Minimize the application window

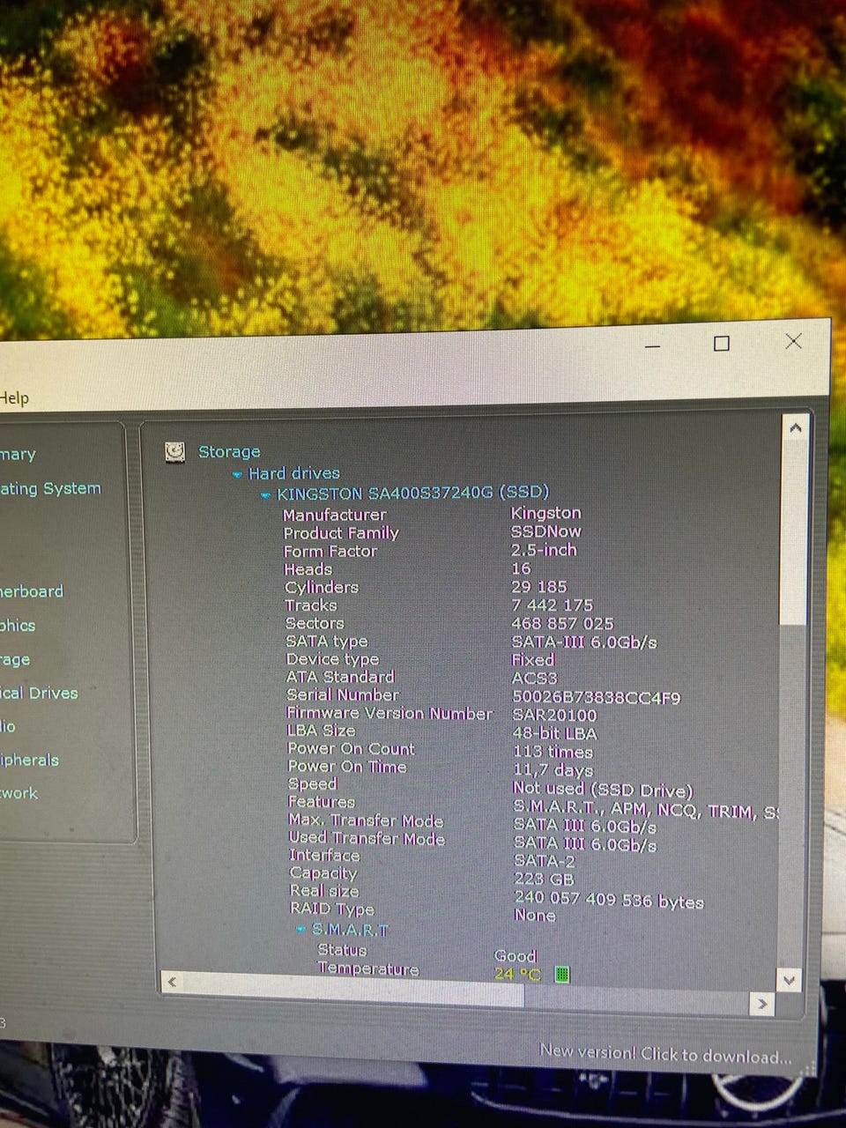653,347
